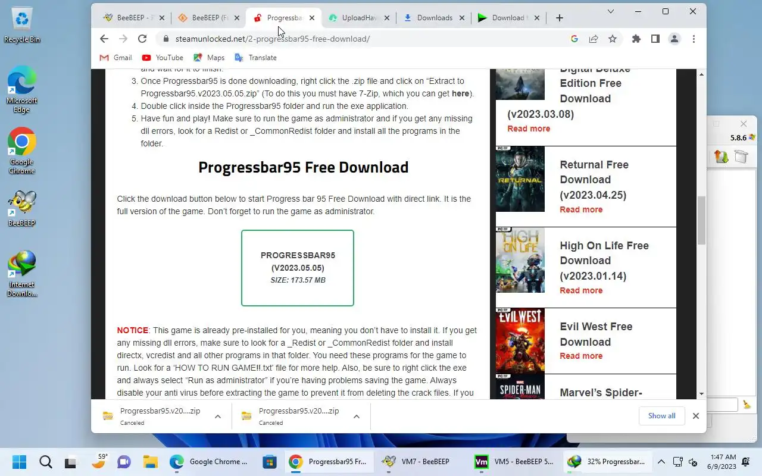Click the address bar URL
This screenshot has height=476, width=762.
coord(272,39)
